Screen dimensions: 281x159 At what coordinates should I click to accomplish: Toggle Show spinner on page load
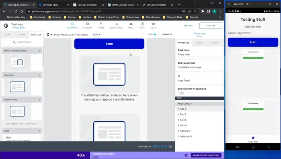tap(181, 93)
